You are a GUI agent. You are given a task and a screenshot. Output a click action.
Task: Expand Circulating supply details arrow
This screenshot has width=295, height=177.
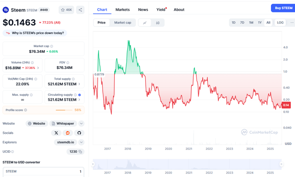pos(79,100)
